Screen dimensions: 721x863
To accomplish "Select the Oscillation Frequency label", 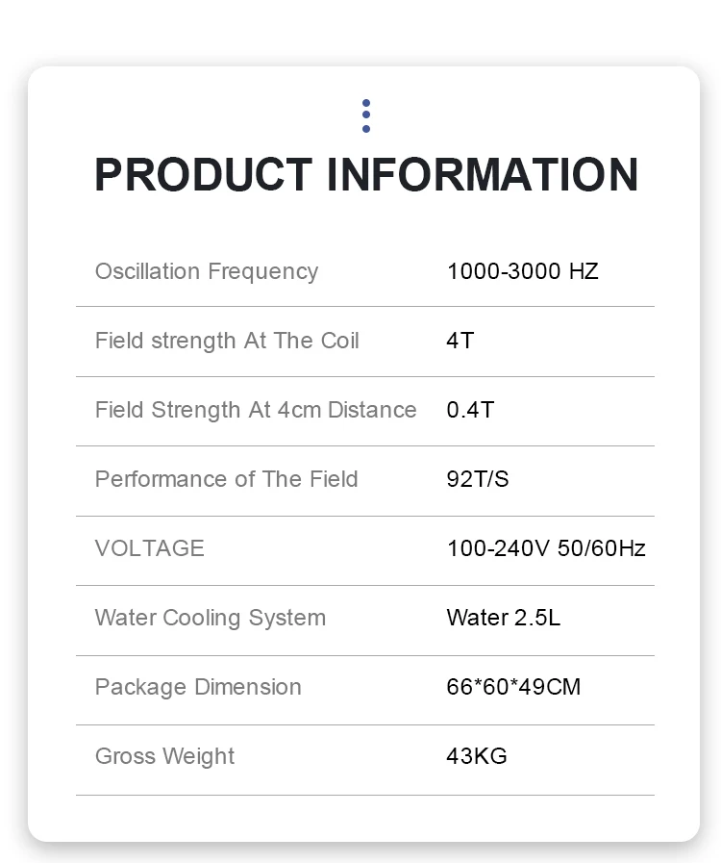I will [x=206, y=271].
